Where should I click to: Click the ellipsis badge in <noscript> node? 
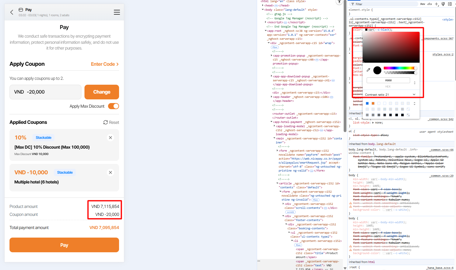pos(285,22)
